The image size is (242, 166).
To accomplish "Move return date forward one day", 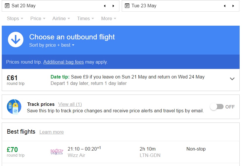I will tap(233, 6).
